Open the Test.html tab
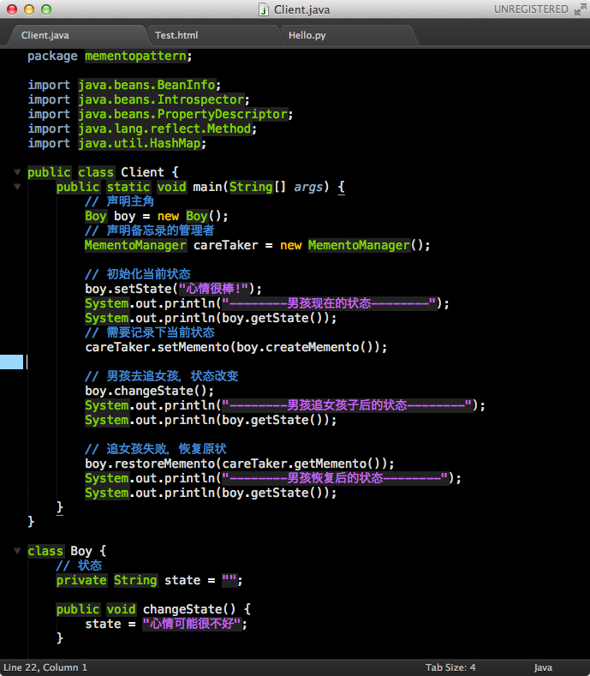The width and height of the screenshot is (590, 676). [176, 35]
